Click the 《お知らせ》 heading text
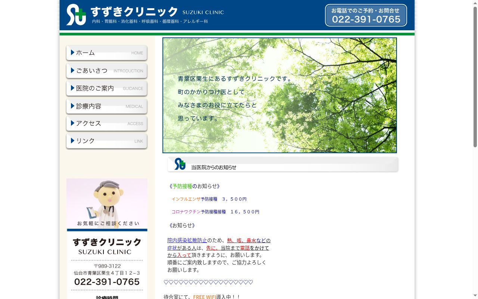Screen dimensions: 478x299 pos(182,225)
